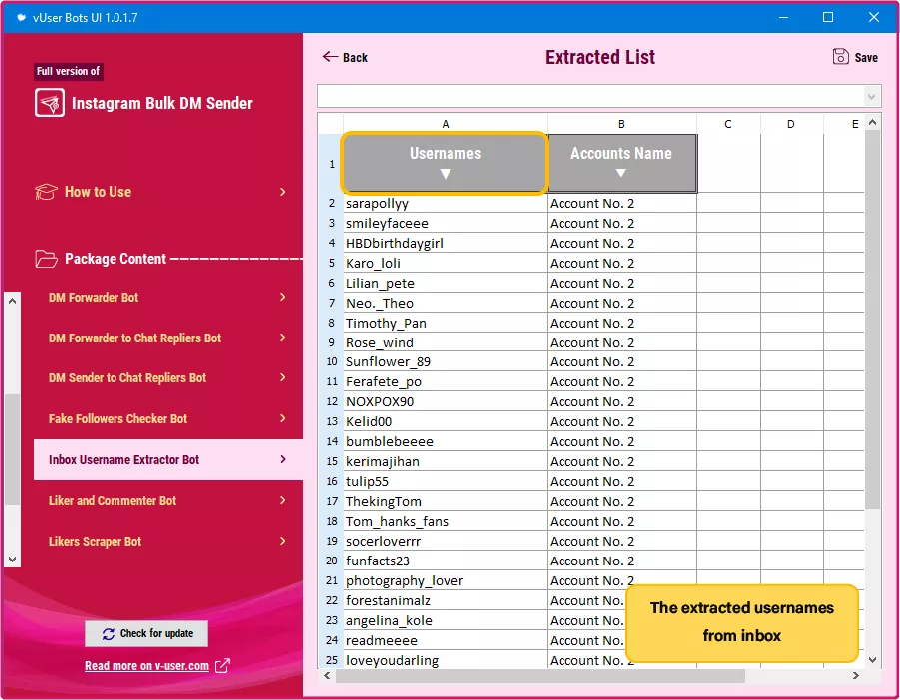Expand Likers Scraper Bot chevron
The image size is (900, 700).
283,541
